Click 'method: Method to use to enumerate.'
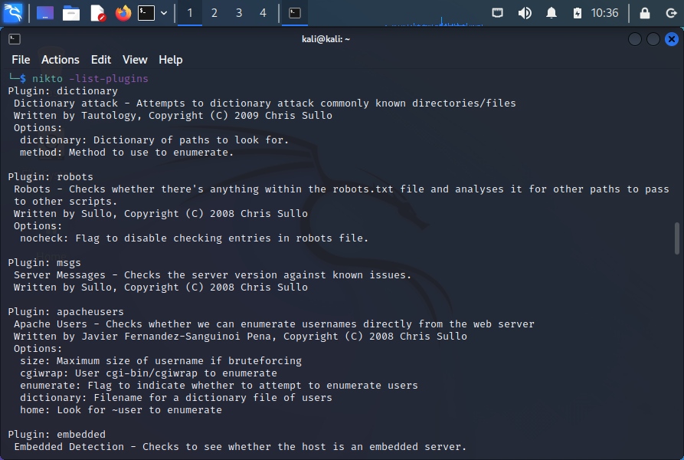The height and width of the screenshot is (460, 684). pyautogui.click(x=126, y=153)
